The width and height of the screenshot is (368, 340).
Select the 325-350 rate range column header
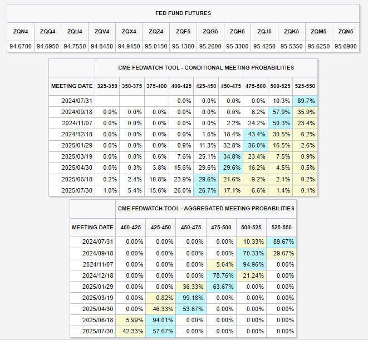click(x=107, y=86)
